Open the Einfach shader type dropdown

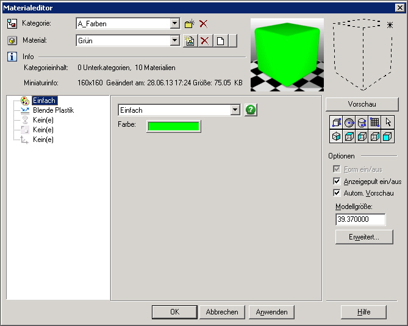point(235,110)
